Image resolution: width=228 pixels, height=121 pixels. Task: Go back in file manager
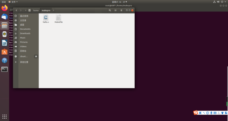point(16,11)
